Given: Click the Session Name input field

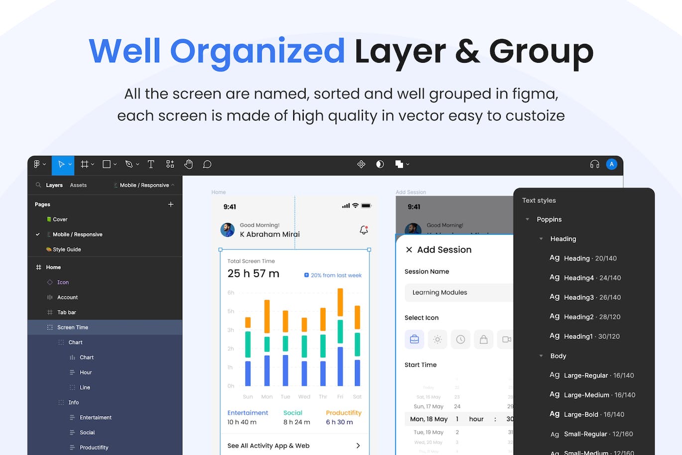Looking at the screenshot, I should click(458, 293).
